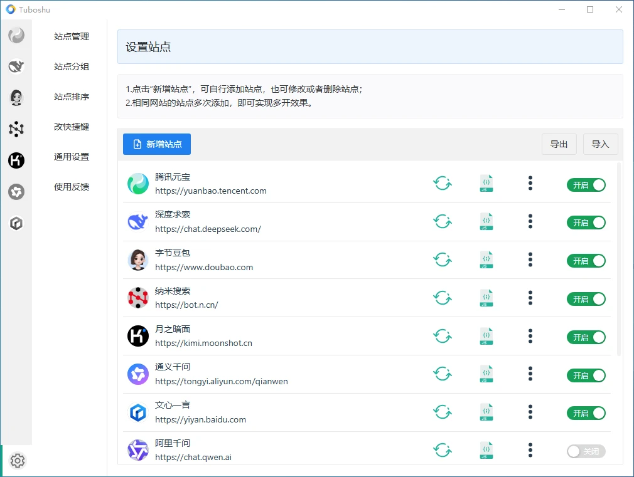Click refresh icon for 字节豆包

point(443,260)
